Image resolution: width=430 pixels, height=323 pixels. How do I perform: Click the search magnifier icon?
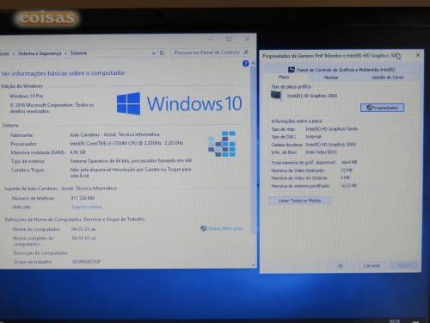click(246, 53)
